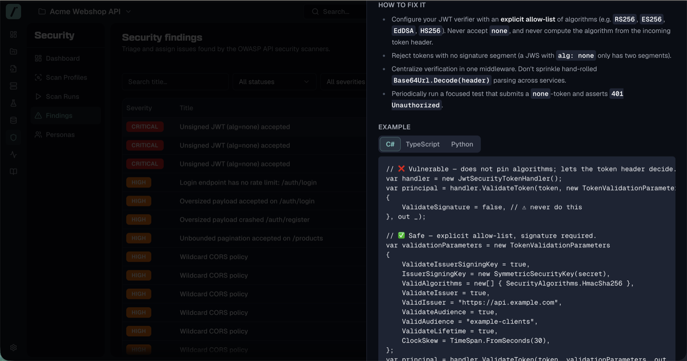Open the All statuses filter dropdown
The image size is (687, 361).
pos(274,82)
